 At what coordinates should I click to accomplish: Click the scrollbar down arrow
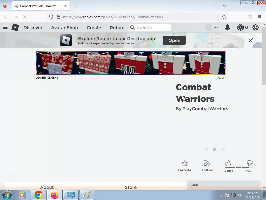pos(264,187)
